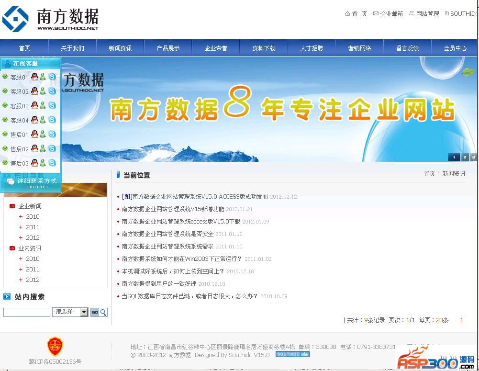Open article access版V15.0下载
The image size is (479, 371).
(181, 222)
